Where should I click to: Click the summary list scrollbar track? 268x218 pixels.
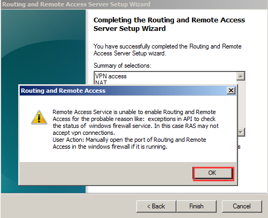coord(242,105)
